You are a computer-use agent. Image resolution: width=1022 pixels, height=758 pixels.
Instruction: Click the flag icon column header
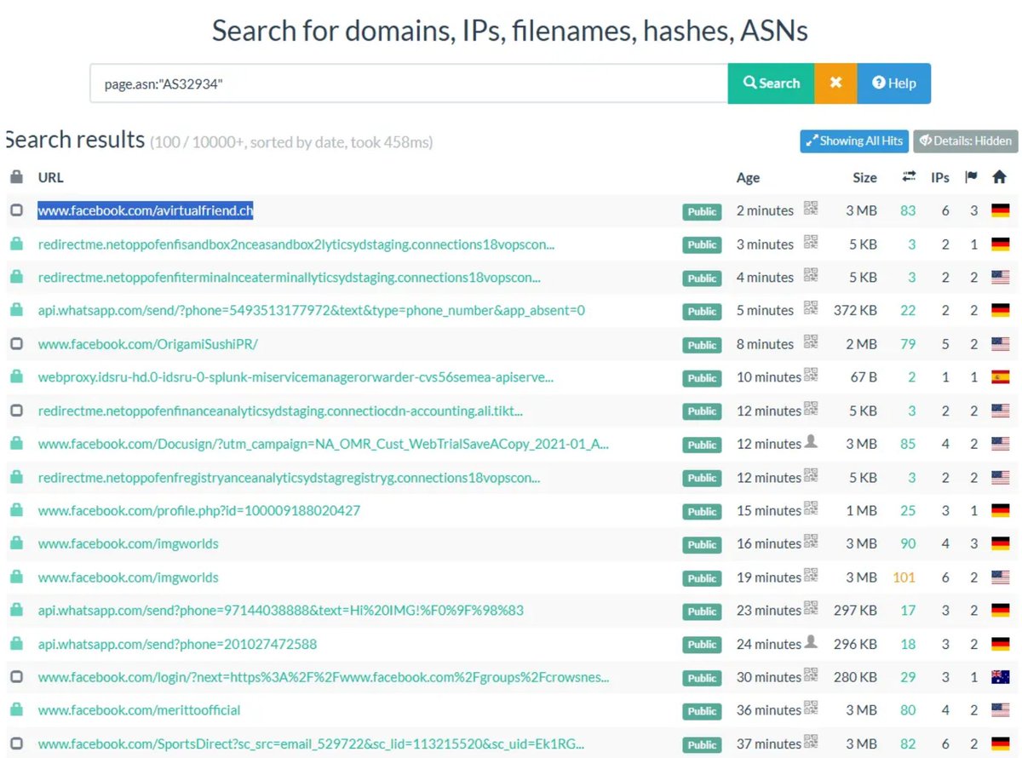971,177
